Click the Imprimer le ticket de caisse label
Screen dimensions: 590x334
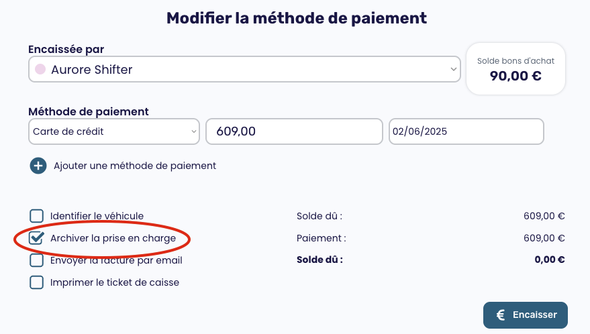115,282
